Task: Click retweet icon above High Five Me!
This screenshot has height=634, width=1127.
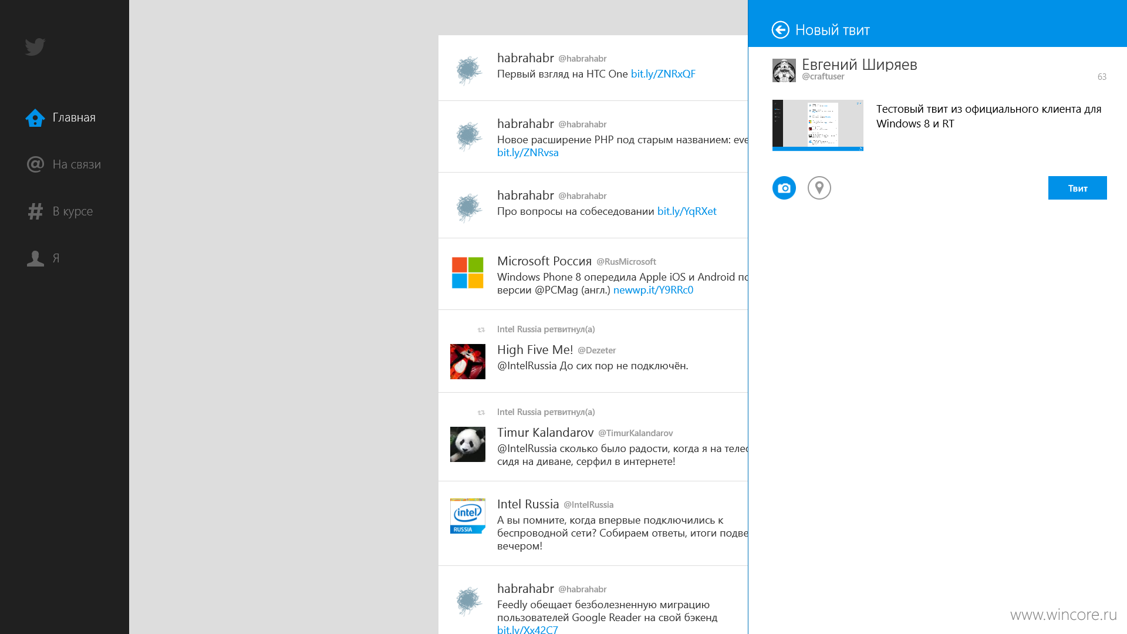Action: pyautogui.click(x=481, y=330)
